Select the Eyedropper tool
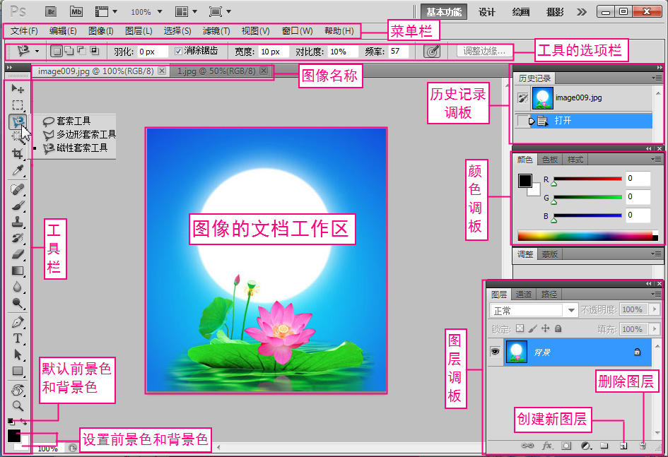Screen dimensions: 668x457 pos(18,170)
